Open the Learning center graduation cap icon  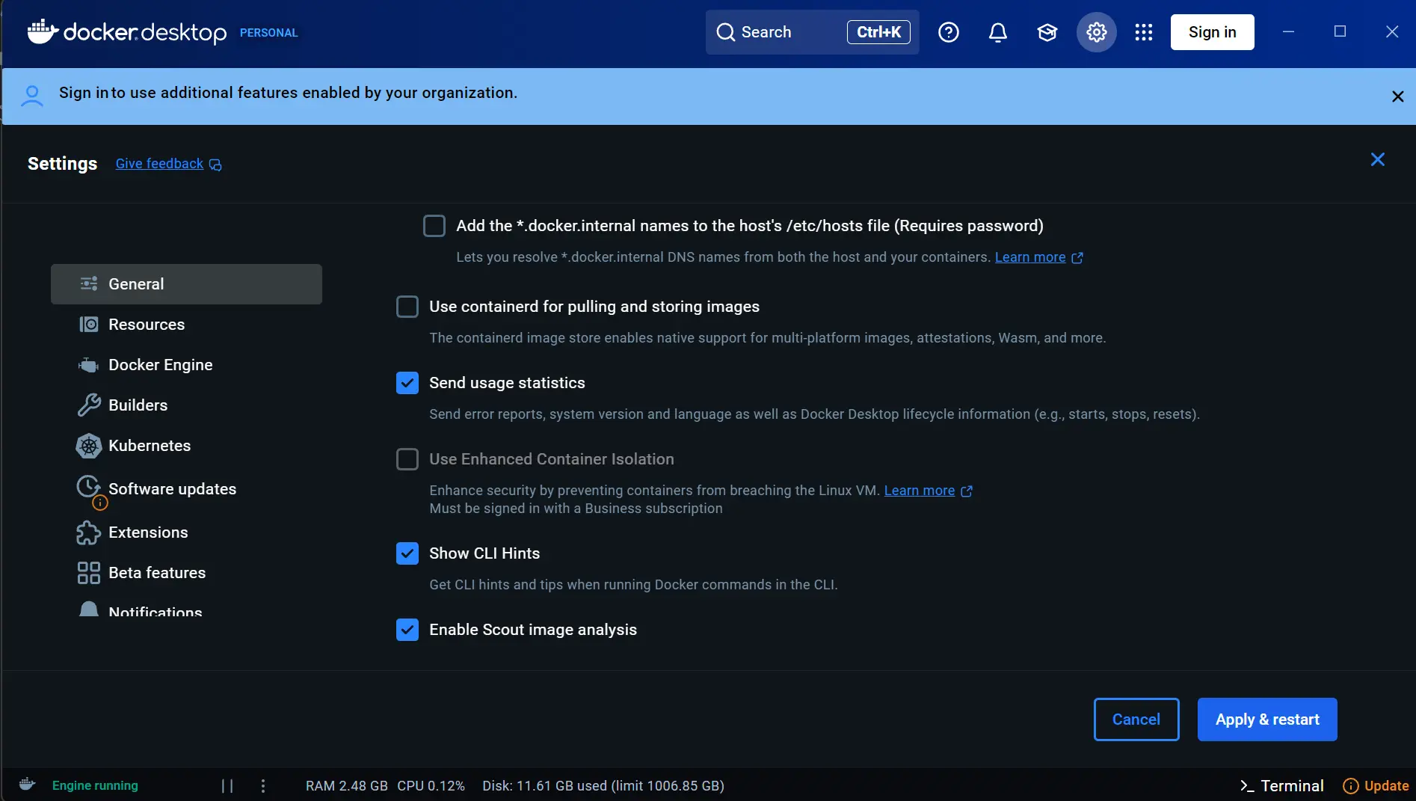point(1047,32)
